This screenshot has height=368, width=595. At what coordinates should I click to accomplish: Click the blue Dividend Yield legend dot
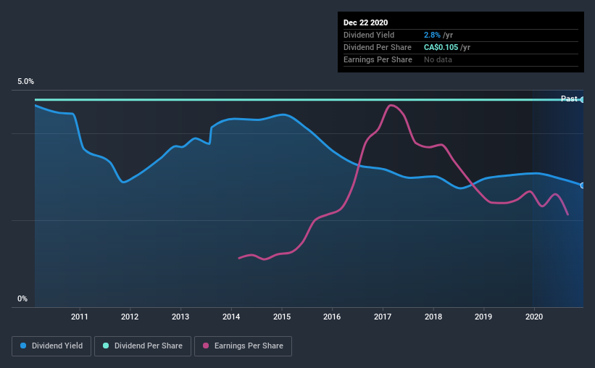[23, 346]
